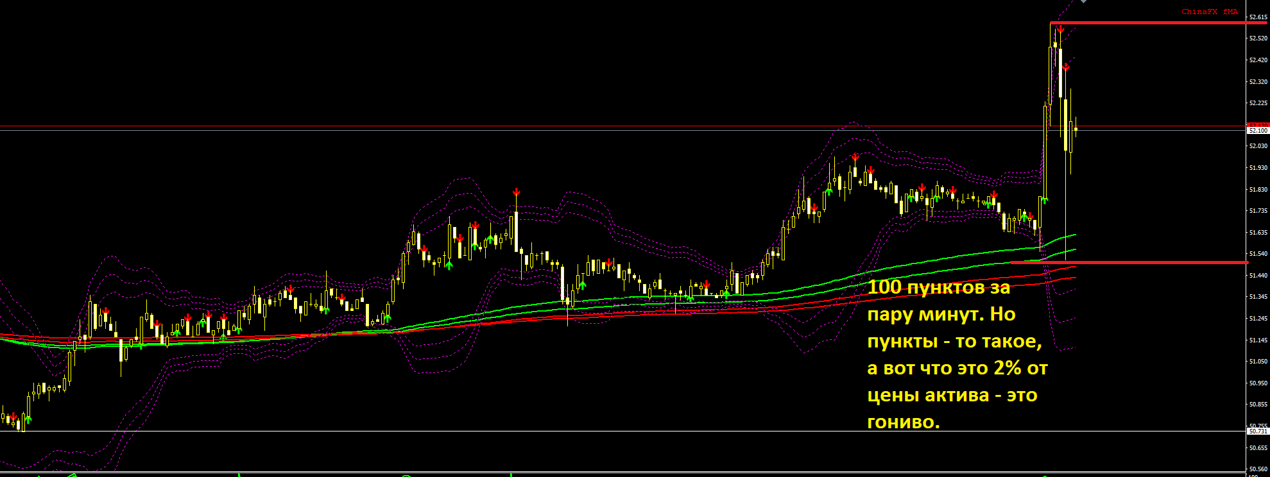Click the red sell arrow atop the highest spike candle
This screenshot has height=477, width=1270.
pyautogui.click(x=1061, y=29)
